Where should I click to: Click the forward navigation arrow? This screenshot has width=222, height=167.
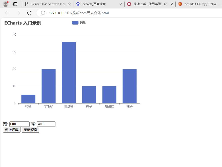coord(18,13)
